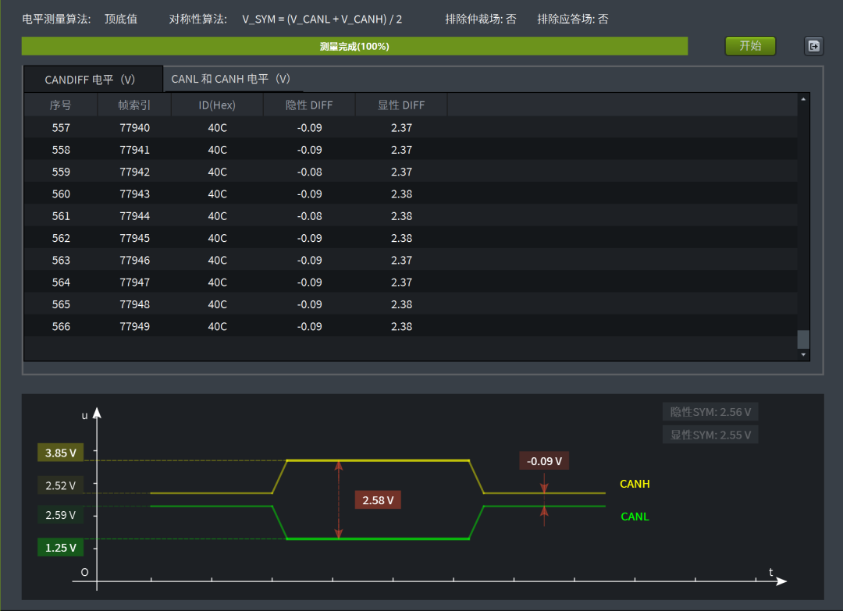Click the 2.58 V dominant differential label
This screenshot has width=843, height=611.
(x=378, y=500)
